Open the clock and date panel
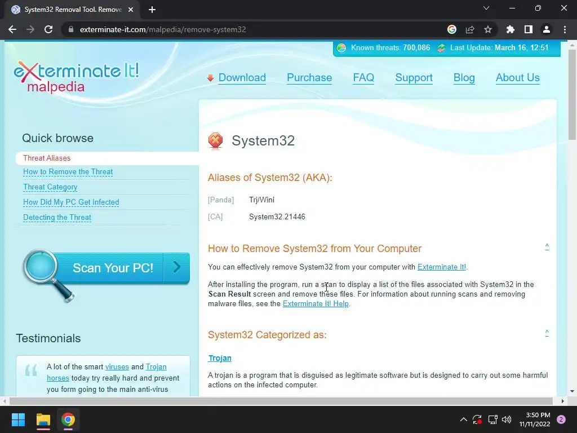The width and height of the screenshot is (577, 433). [535, 419]
